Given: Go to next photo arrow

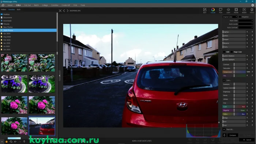Looking at the screenshot, I should 67,11.
